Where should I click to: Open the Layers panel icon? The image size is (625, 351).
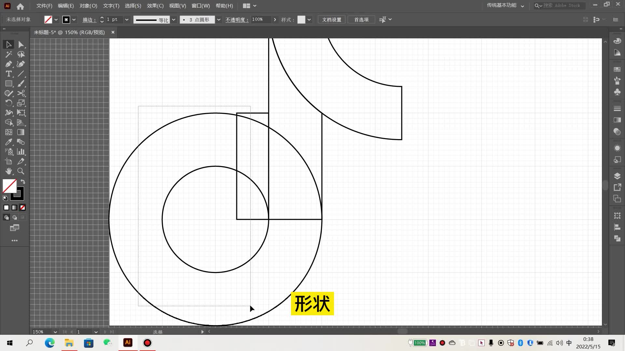(617, 176)
